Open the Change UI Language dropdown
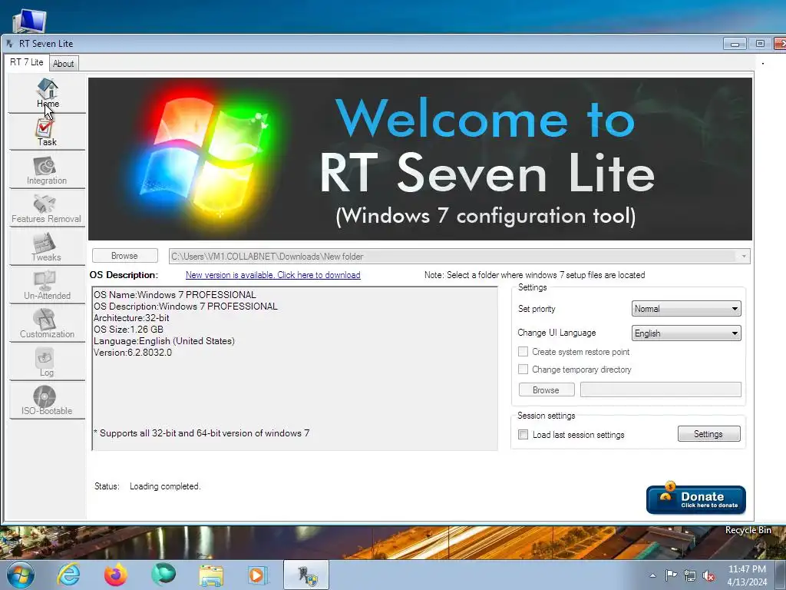 685,333
